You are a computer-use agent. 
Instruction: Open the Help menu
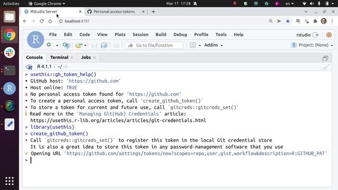pyautogui.click(x=239, y=34)
